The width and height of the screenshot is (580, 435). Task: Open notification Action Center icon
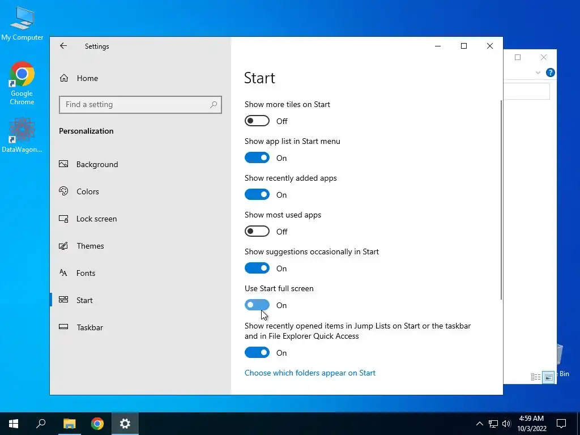pos(561,424)
